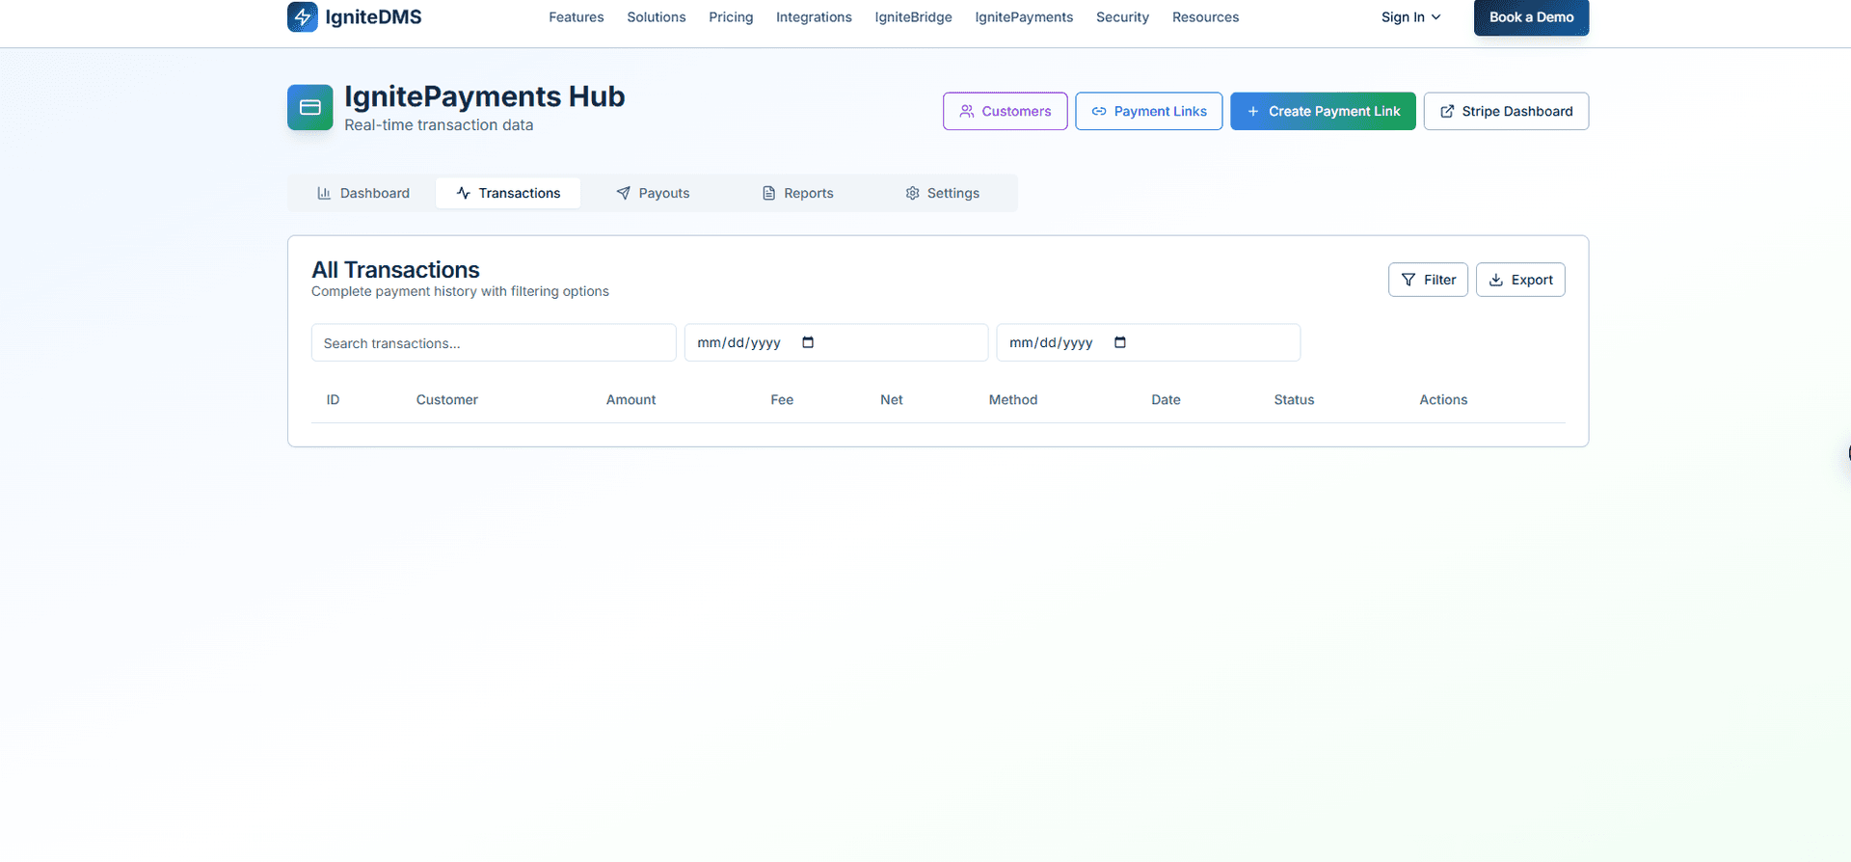Viewport: 1851px width, 862px height.
Task: Click the Method column header
Action: tap(1013, 399)
